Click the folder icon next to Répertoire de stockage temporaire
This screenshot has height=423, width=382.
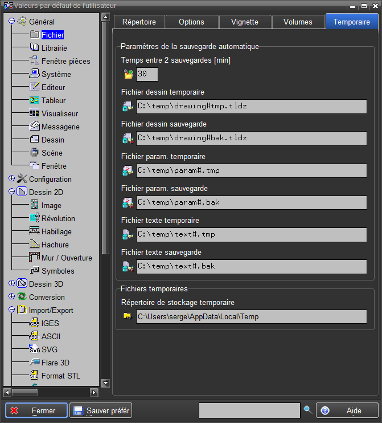pos(128,316)
